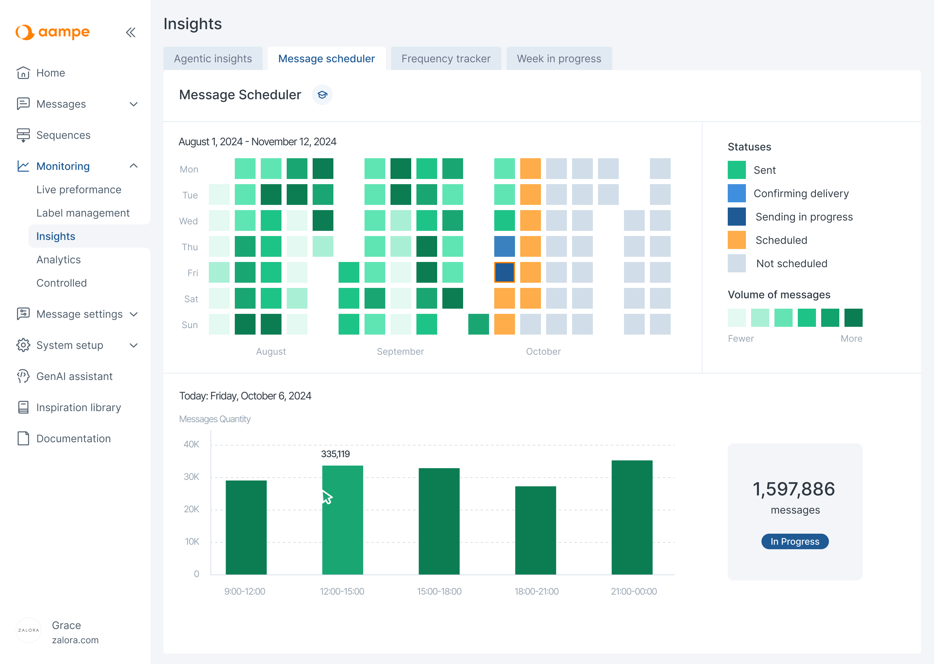Click the Message settings icon
The height and width of the screenshot is (664, 934).
point(21,314)
